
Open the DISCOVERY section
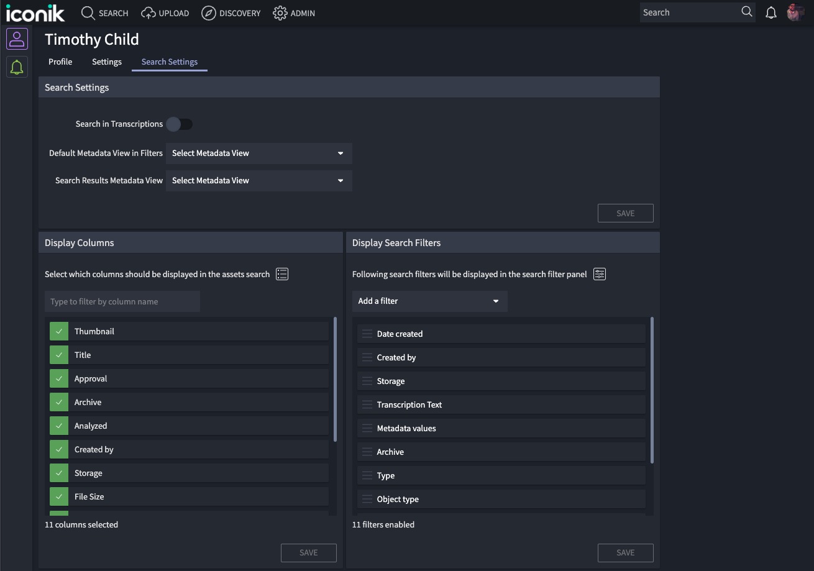pyautogui.click(x=231, y=12)
